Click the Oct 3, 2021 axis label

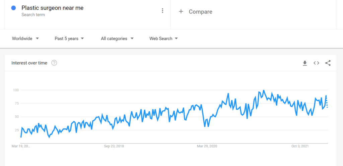pos(300,146)
